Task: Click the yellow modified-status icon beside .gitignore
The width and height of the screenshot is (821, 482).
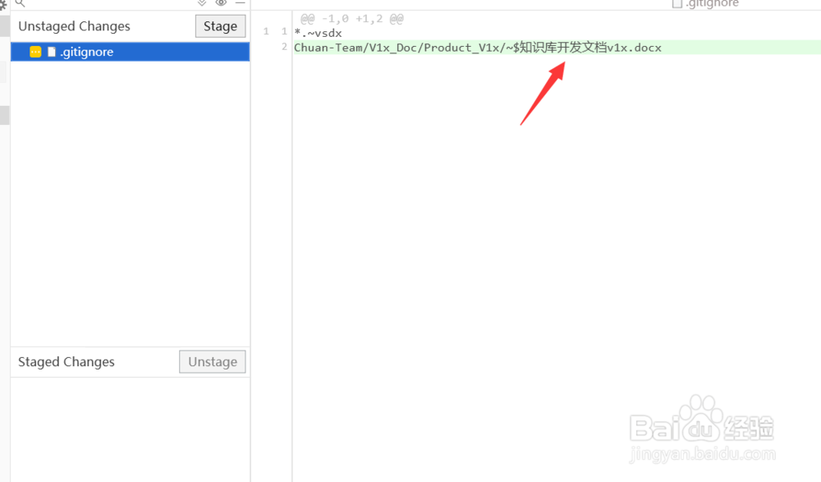Action: (35, 52)
